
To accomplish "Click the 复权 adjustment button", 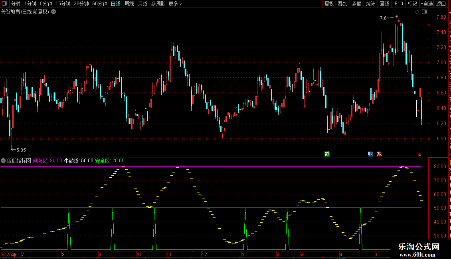I will (329, 4).
